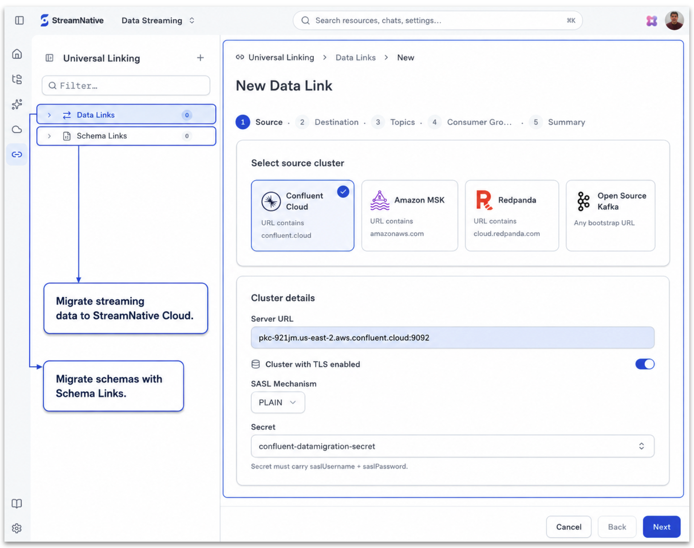Viewport: 694px width, 548px height.
Task: Toggle Cluster with TLS enabled switch
Action: click(x=645, y=364)
